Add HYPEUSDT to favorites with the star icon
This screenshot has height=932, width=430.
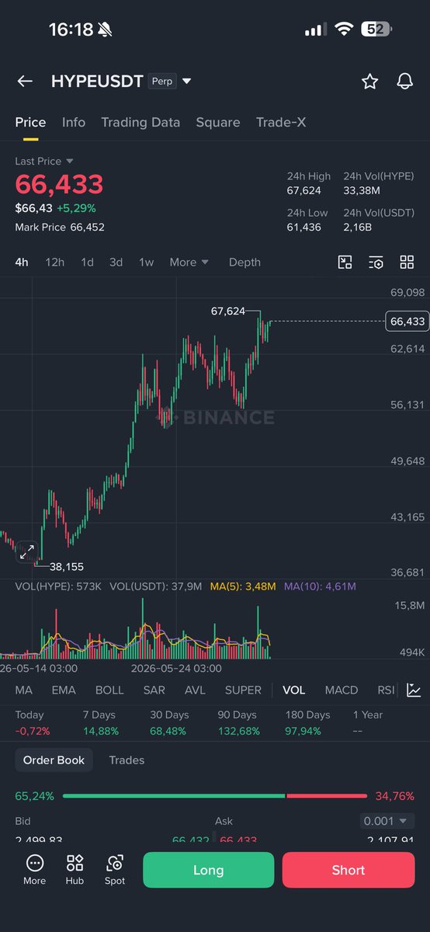(369, 82)
